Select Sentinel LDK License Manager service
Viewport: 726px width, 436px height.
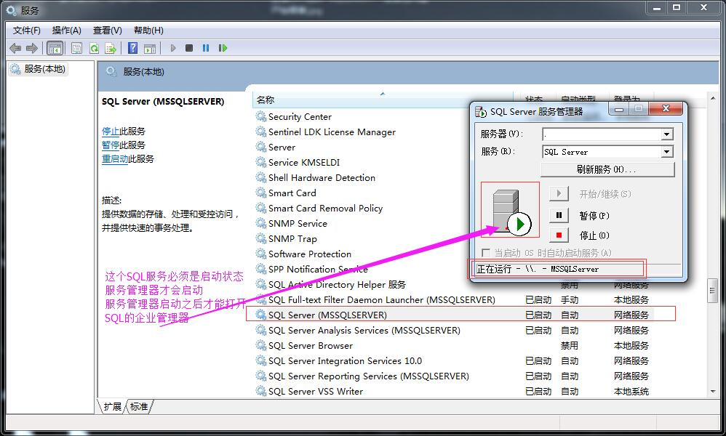(x=332, y=132)
